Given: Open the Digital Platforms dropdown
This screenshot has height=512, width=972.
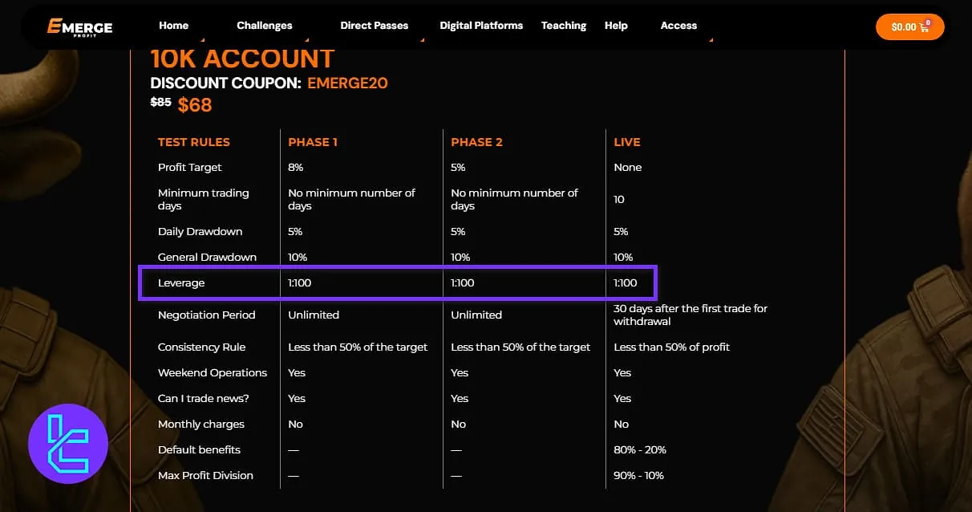Looking at the screenshot, I should click(481, 25).
